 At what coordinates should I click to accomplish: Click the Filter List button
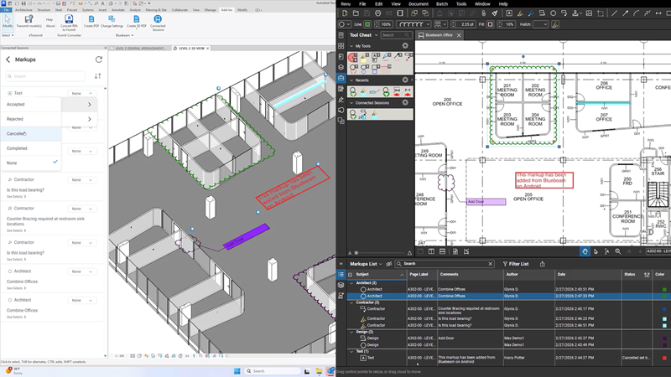516,264
